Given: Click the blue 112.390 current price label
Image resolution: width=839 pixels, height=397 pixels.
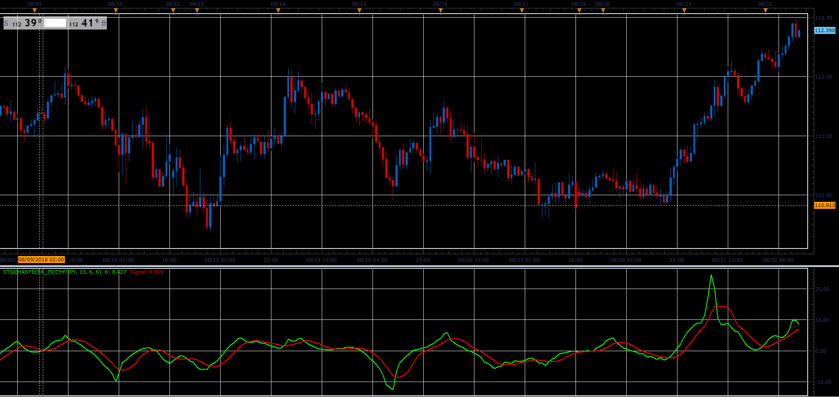Looking at the screenshot, I should pyautogui.click(x=824, y=30).
